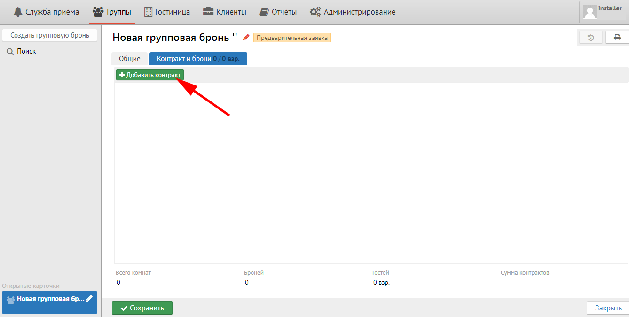Click the green Сохранить button
The height and width of the screenshot is (317, 629).
142,308
